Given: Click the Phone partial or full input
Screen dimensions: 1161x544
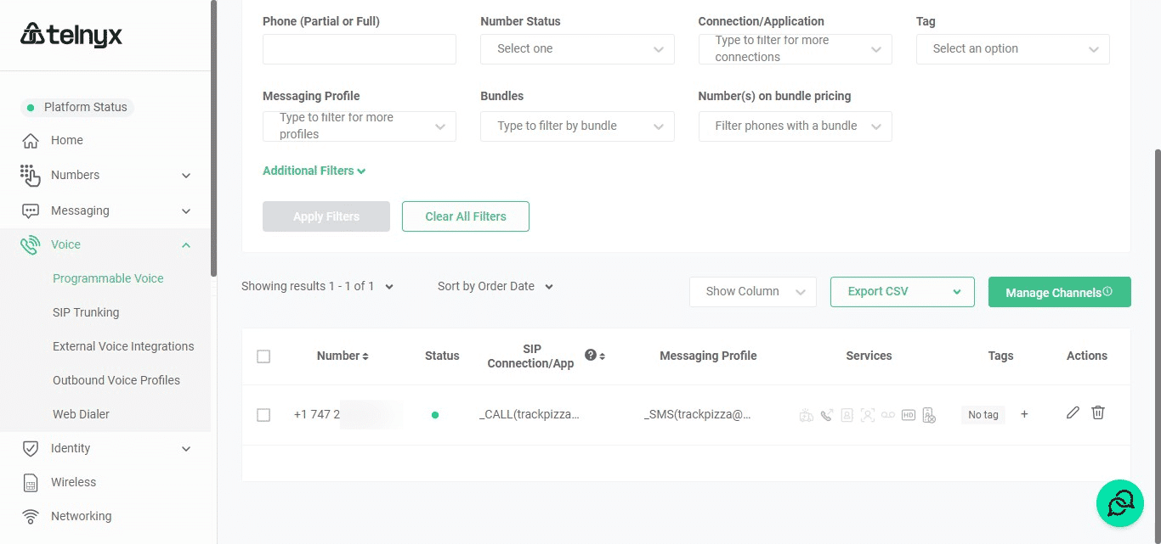Looking at the screenshot, I should pos(359,49).
